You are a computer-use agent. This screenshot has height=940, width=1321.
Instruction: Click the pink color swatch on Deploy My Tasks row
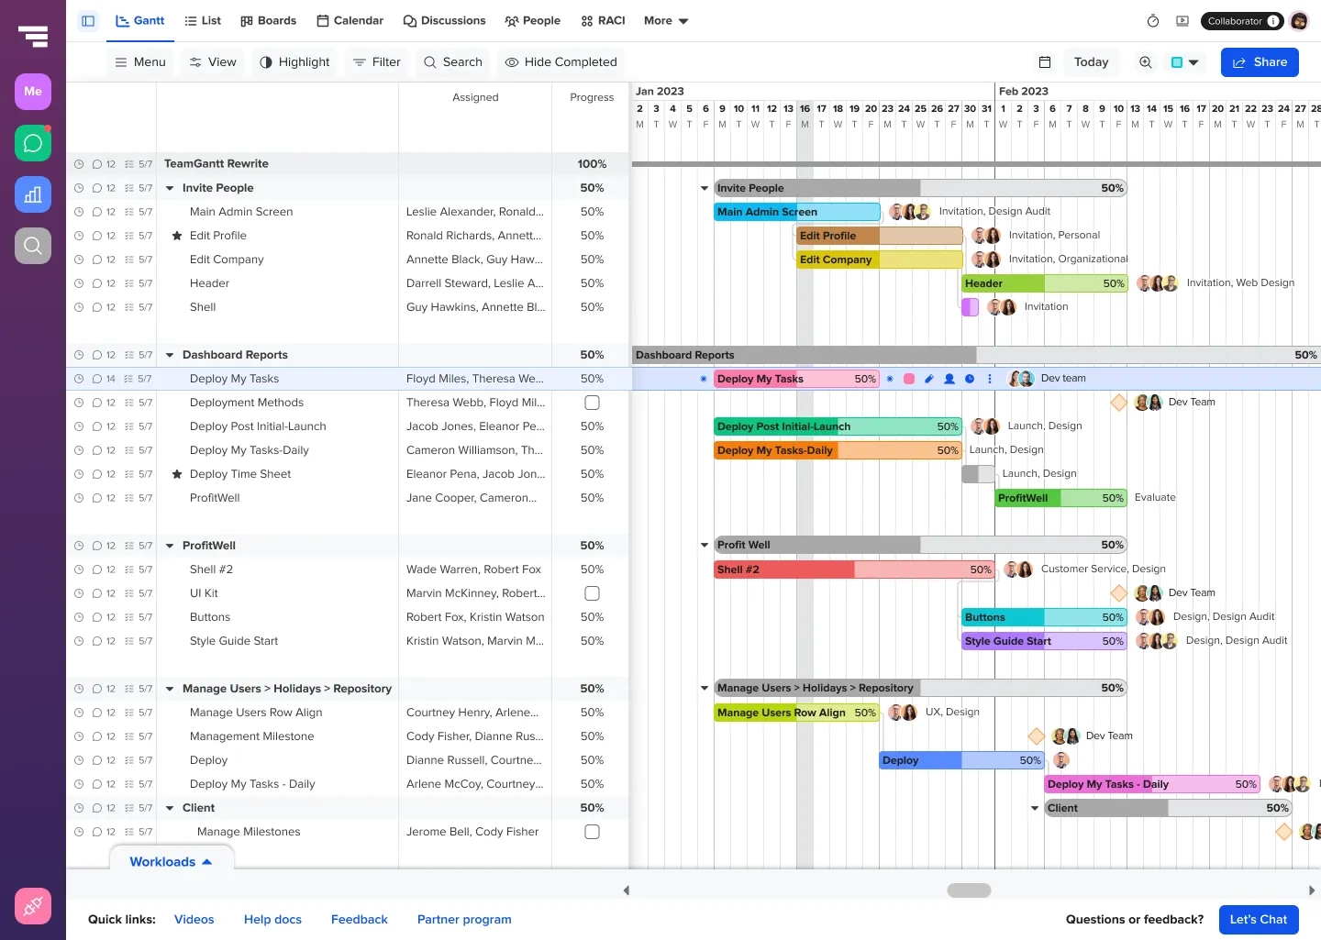click(909, 379)
